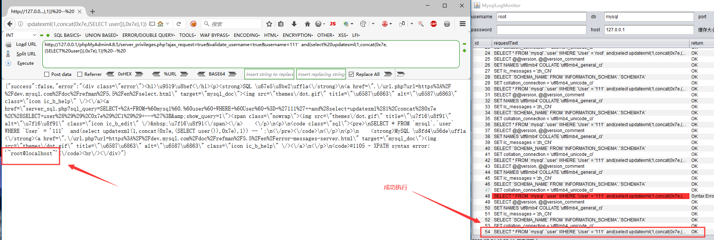714x240 pixels.
Task: Open the INT type dropdown
Action: tap(21, 35)
